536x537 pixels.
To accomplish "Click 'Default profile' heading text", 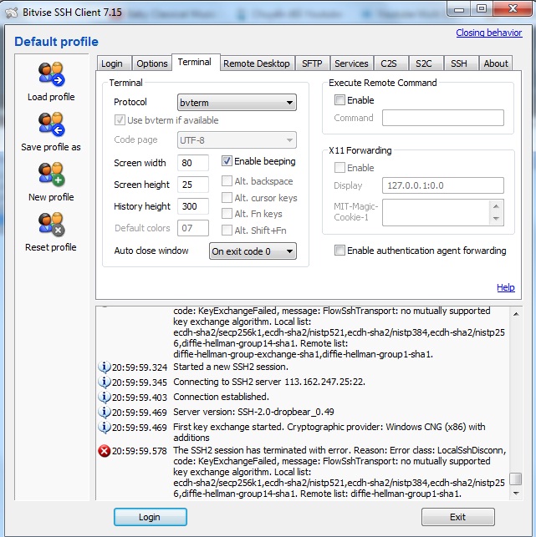I will tap(56, 42).
